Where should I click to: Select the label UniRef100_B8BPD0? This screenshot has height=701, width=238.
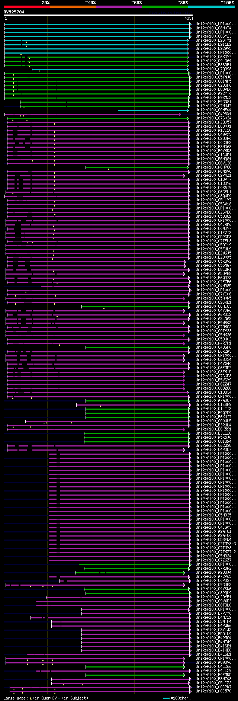coord(213,89)
